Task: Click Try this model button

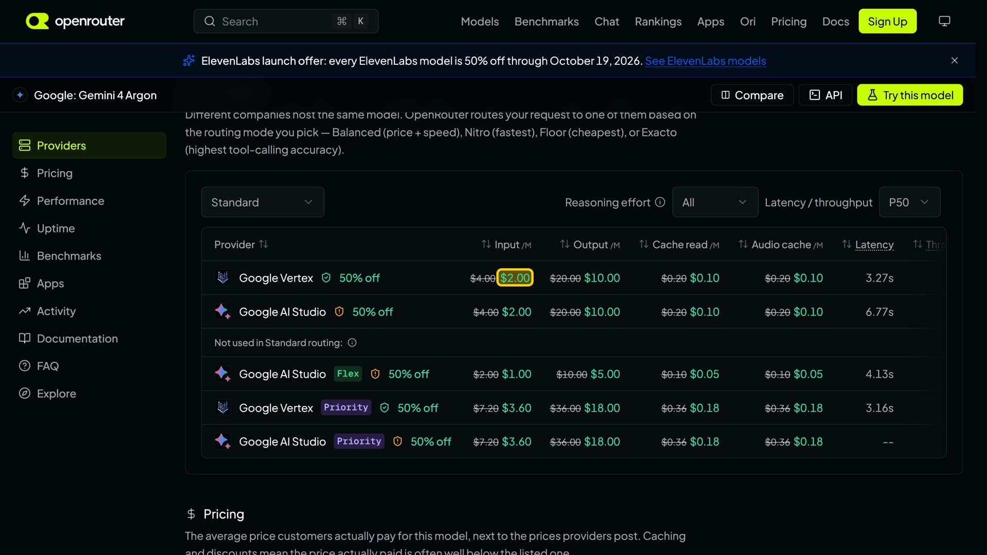Action: point(910,95)
